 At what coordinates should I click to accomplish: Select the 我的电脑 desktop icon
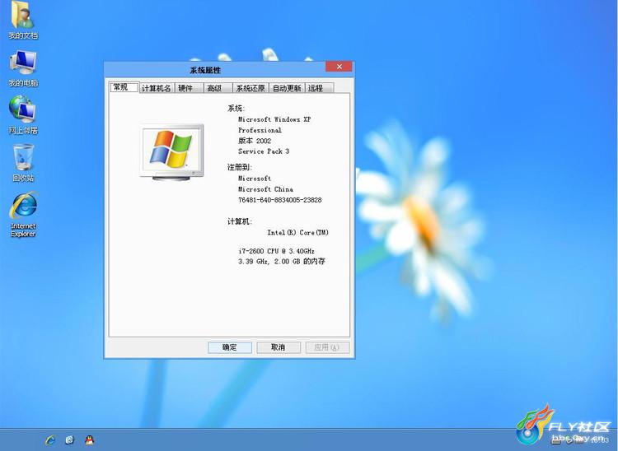(23, 68)
